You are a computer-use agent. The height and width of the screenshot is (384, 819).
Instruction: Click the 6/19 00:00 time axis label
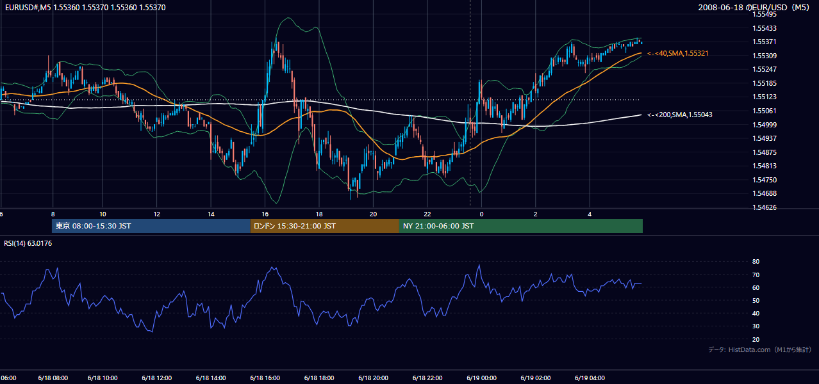(x=482, y=378)
